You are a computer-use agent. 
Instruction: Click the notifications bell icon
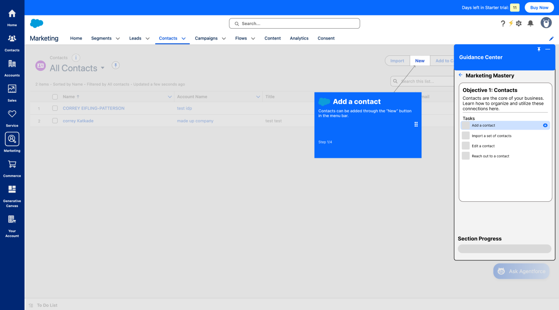pyautogui.click(x=530, y=23)
